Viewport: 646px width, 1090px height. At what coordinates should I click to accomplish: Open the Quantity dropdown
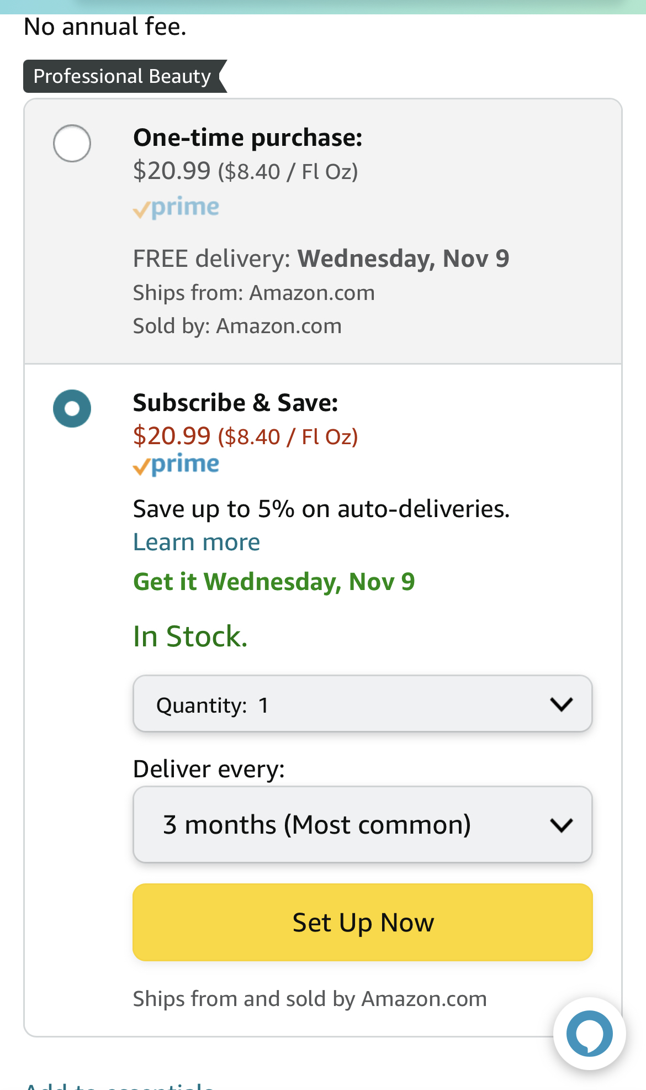(362, 703)
